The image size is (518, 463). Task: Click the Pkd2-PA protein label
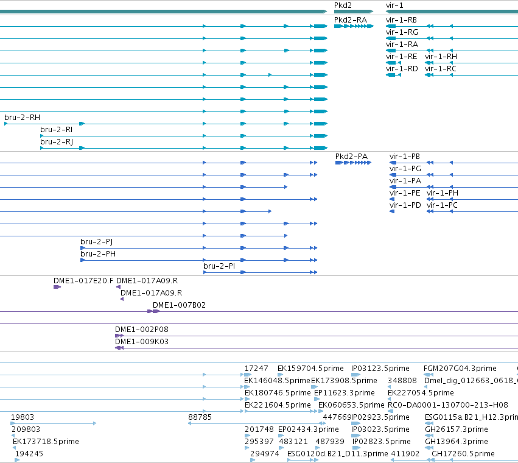click(351, 157)
